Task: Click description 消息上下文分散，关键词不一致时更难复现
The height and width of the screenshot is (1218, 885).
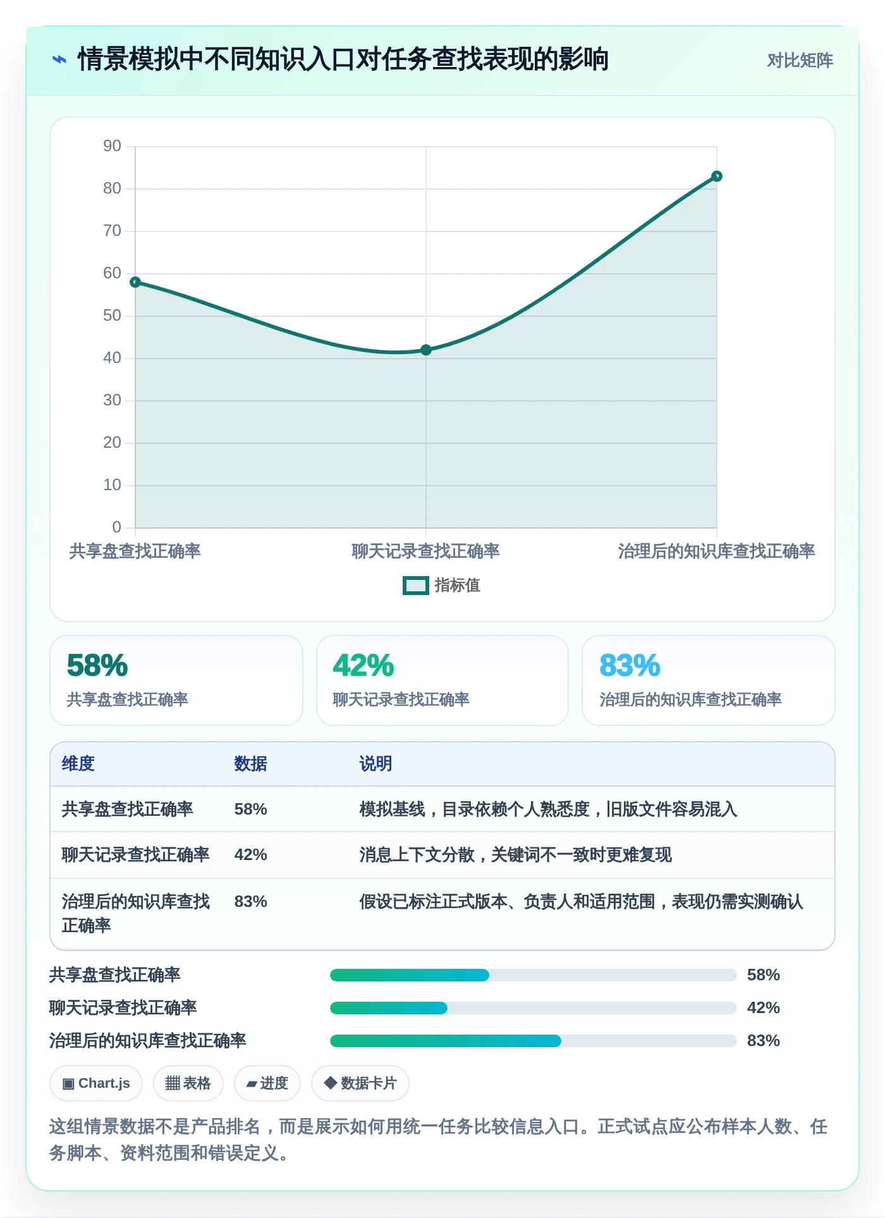Action: (515, 855)
